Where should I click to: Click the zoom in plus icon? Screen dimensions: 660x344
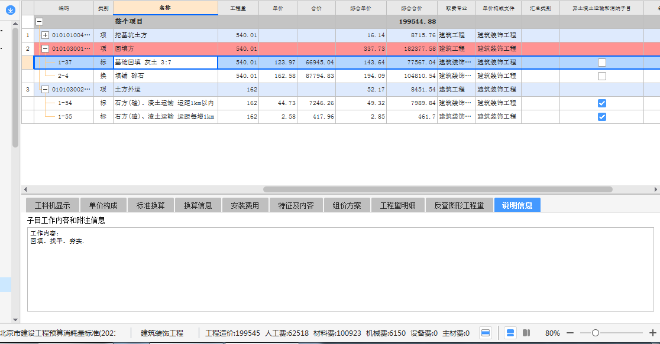(x=652, y=333)
